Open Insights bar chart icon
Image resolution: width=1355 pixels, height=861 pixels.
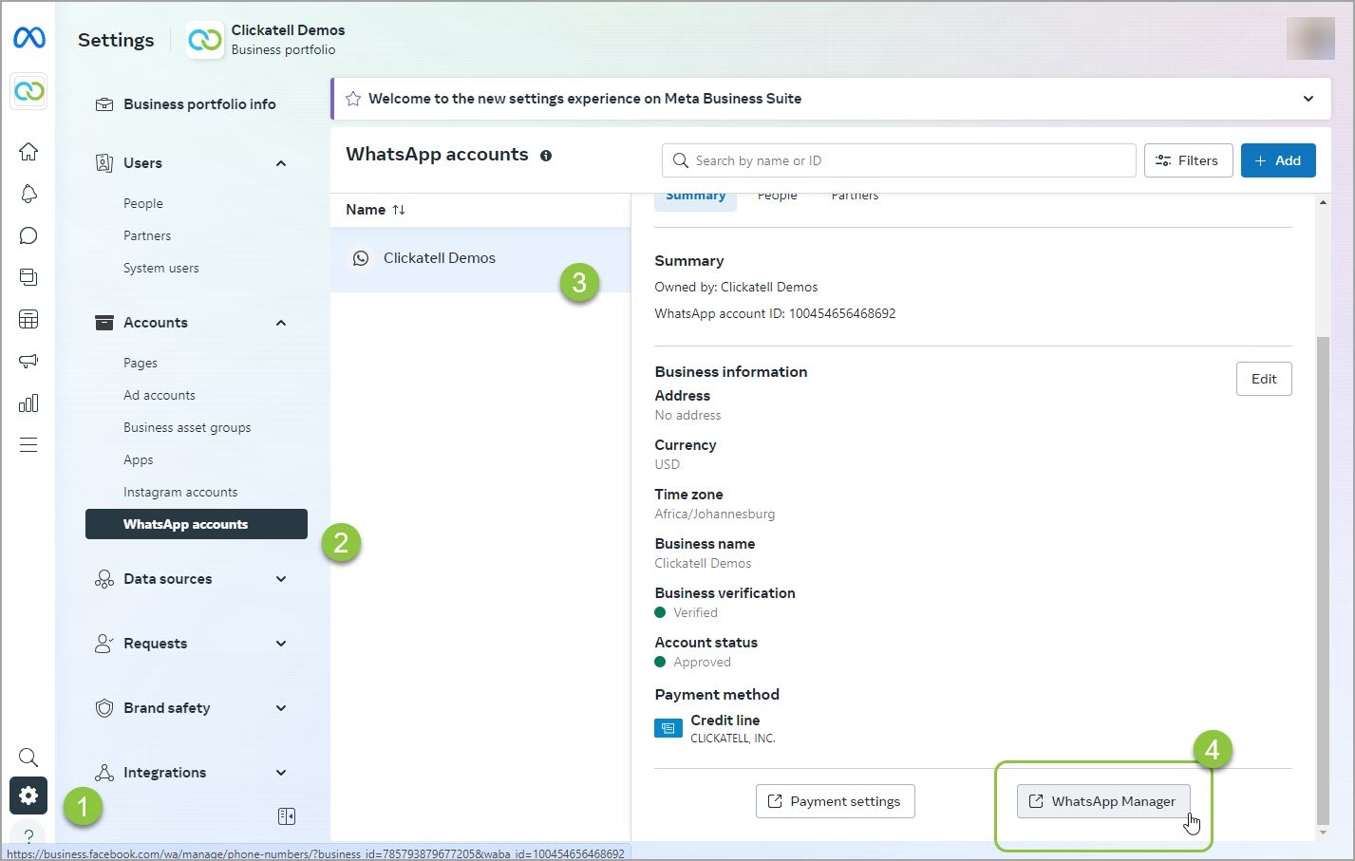point(28,402)
